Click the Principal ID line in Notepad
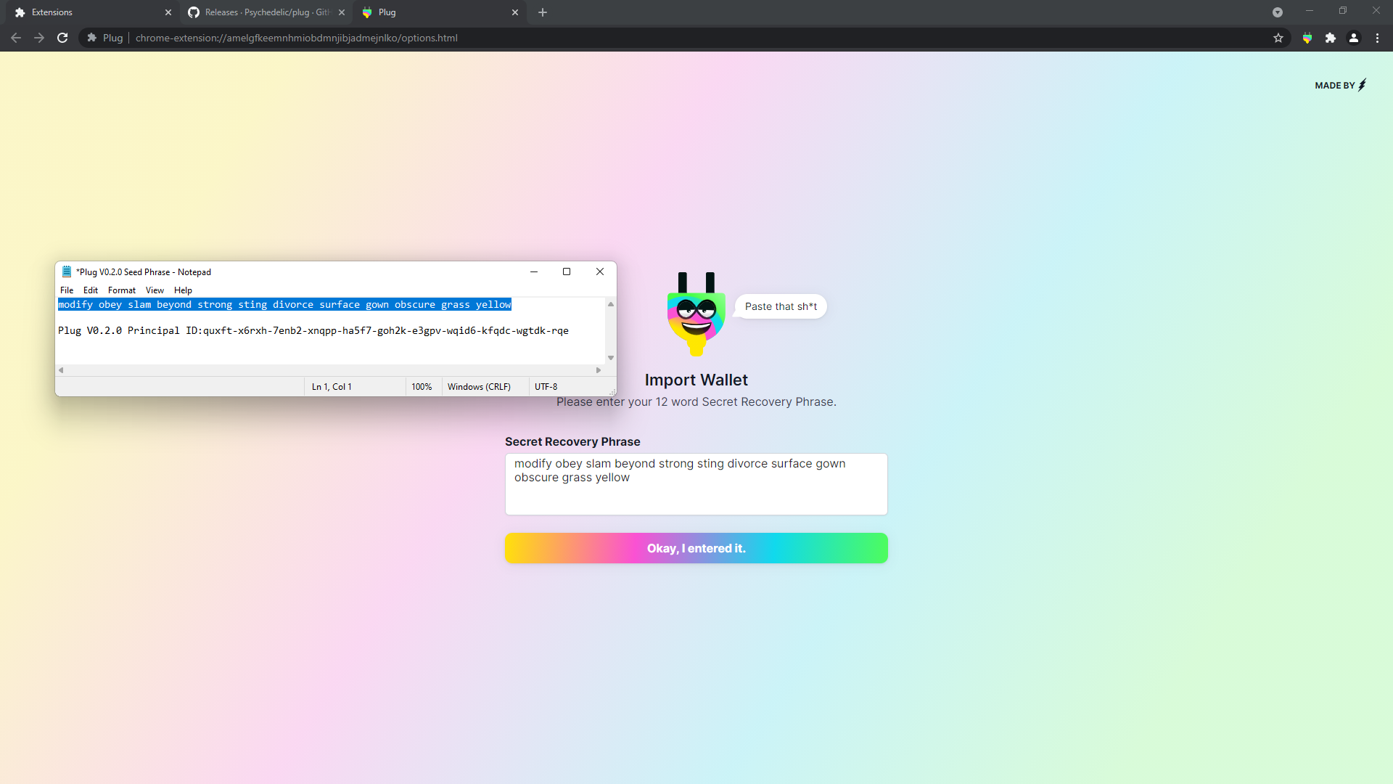The image size is (1393, 784). coord(313,331)
